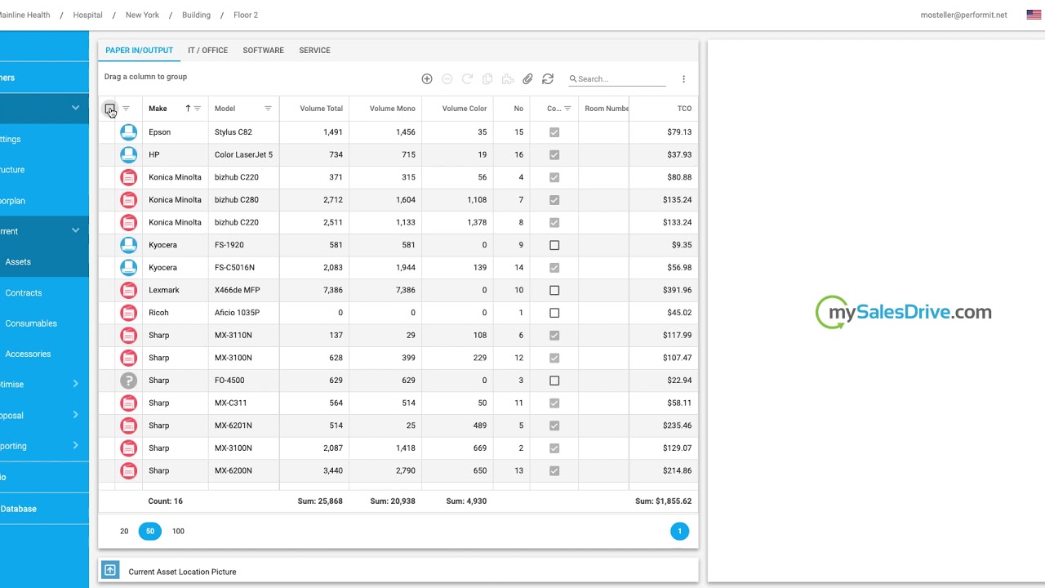Click the remove asset minus icon
Image resolution: width=1045 pixels, height=588 pixels.
coord(447,79)
